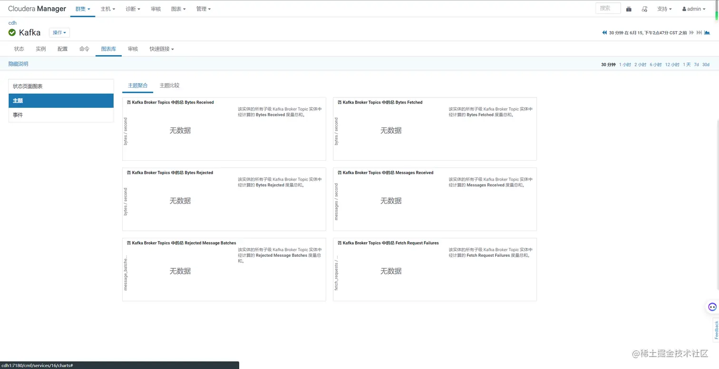Switch to the 主题比较 tab
The image size is (719, 369).
click(169, 86)
